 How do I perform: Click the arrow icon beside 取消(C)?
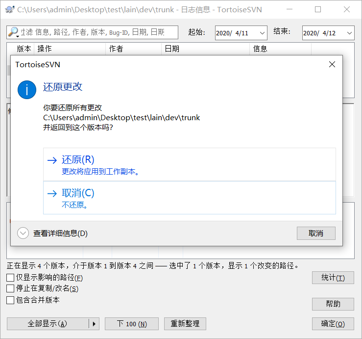pos(52,193)
